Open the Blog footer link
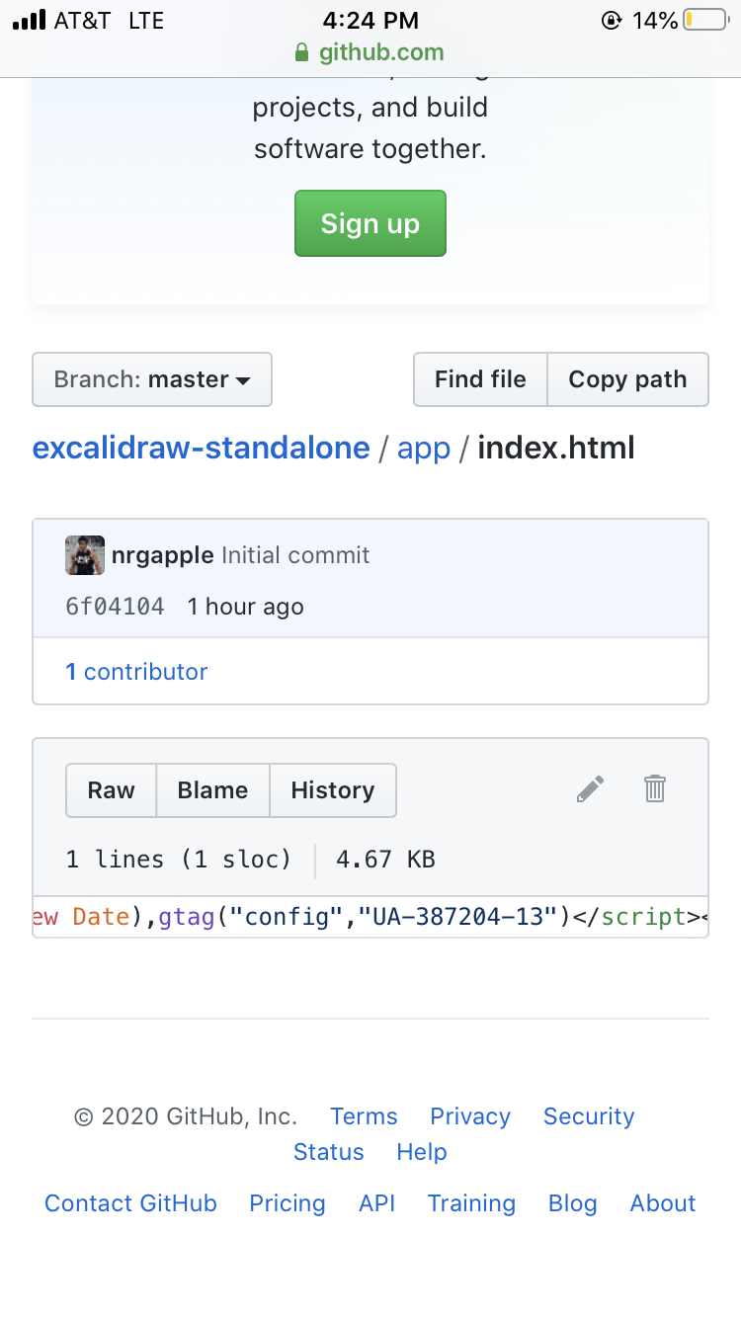The height and width of the screenshot is (1318, 741). click(x=573, y=1203)
